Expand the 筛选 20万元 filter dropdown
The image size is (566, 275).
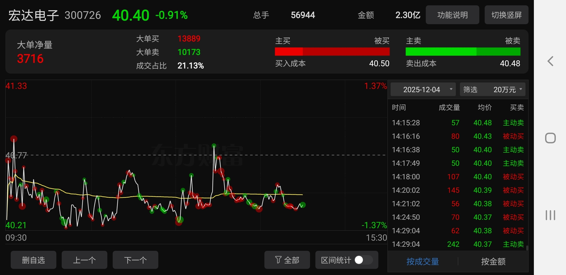pos(492,90)
